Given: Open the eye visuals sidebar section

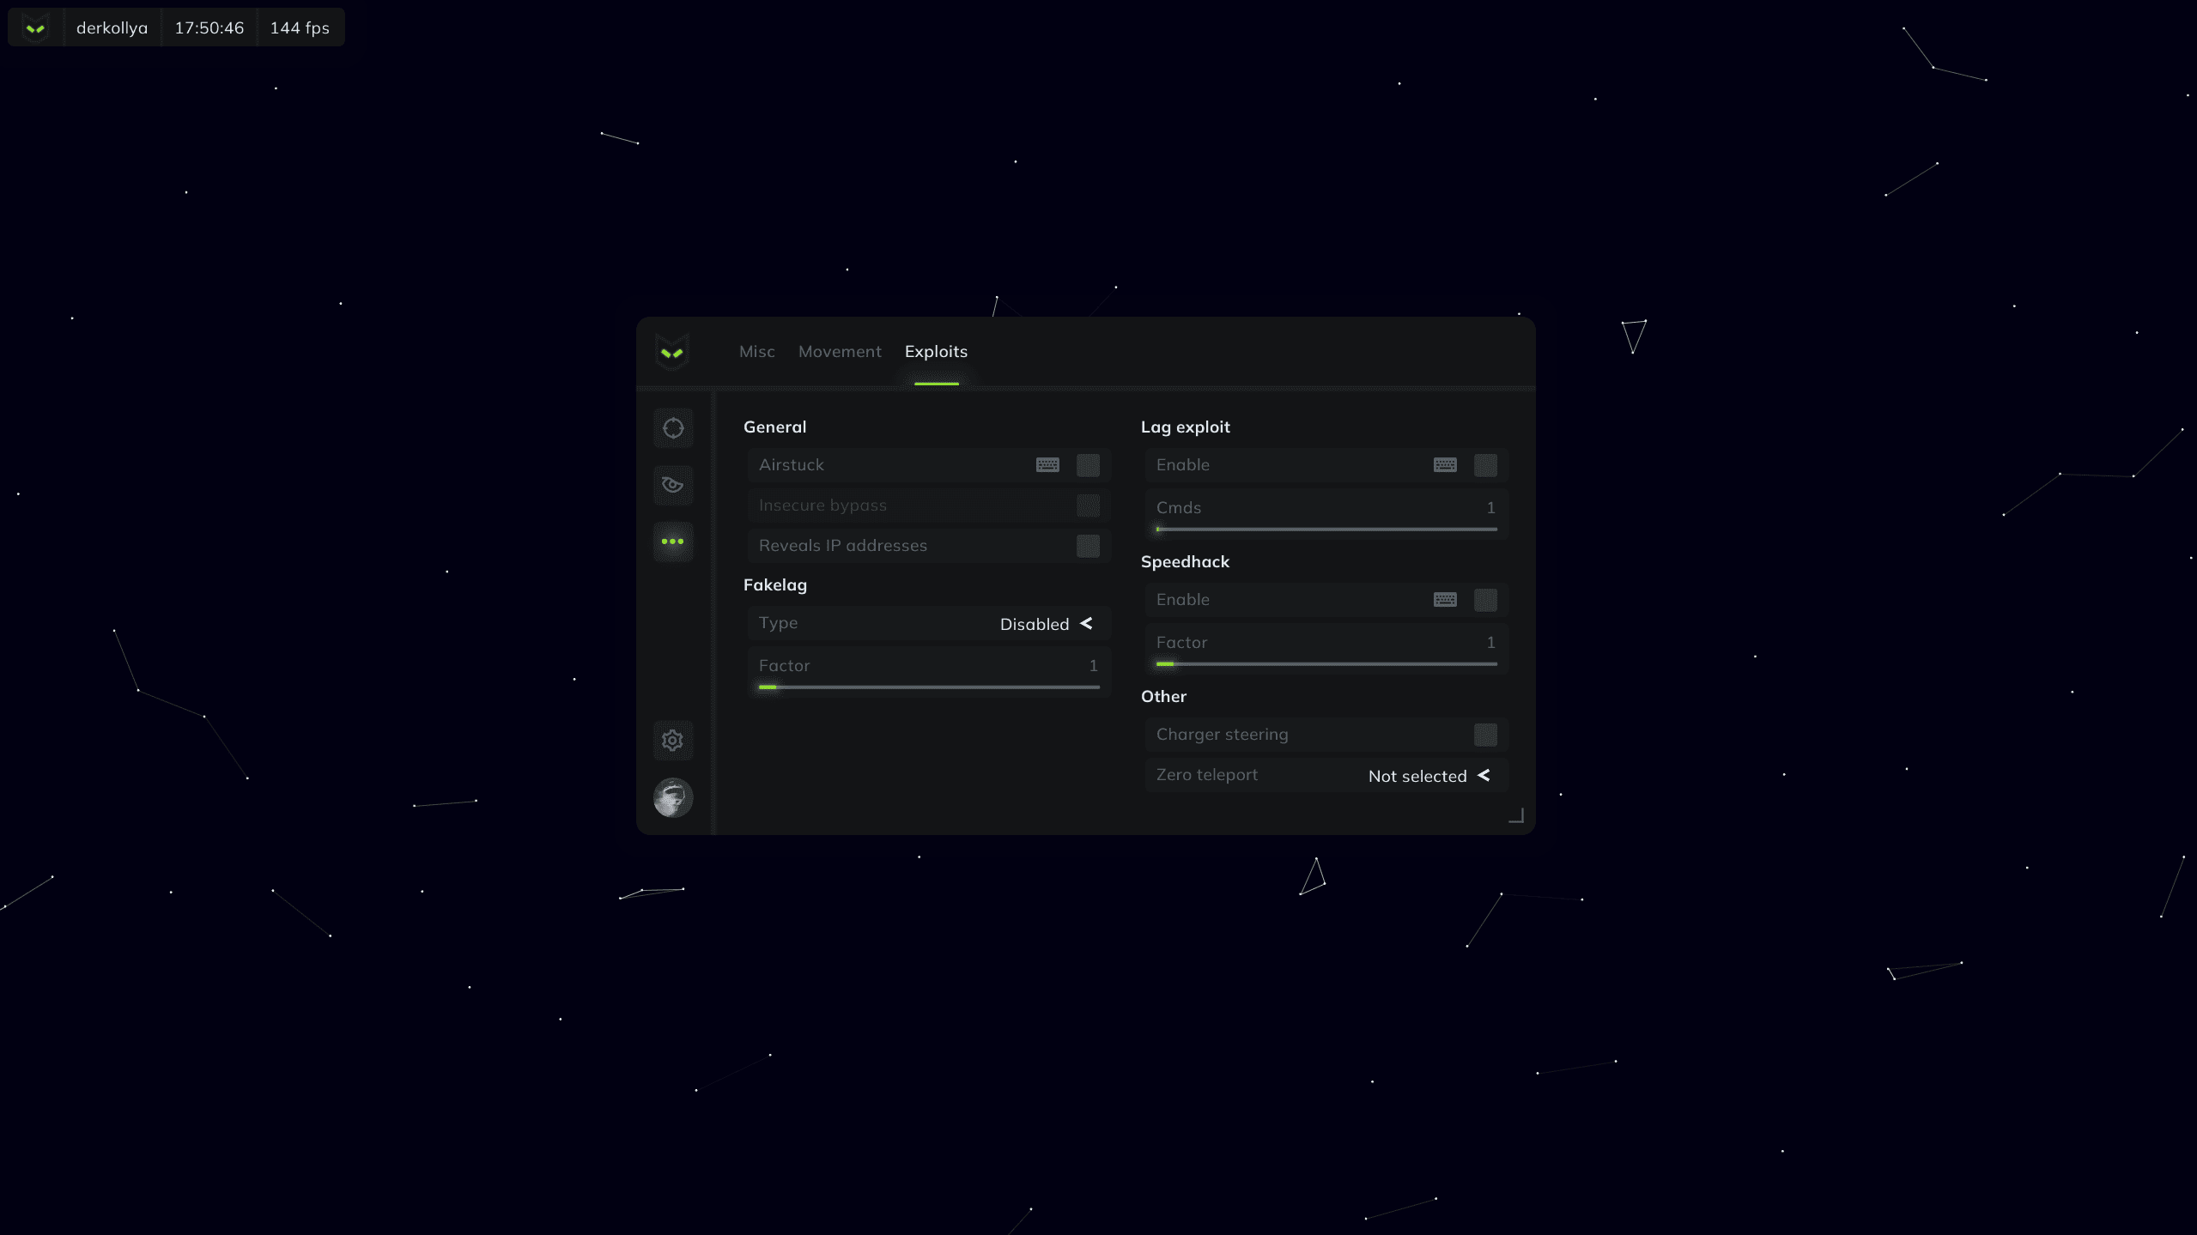Looking at the screenshot, I should [672, 485].
